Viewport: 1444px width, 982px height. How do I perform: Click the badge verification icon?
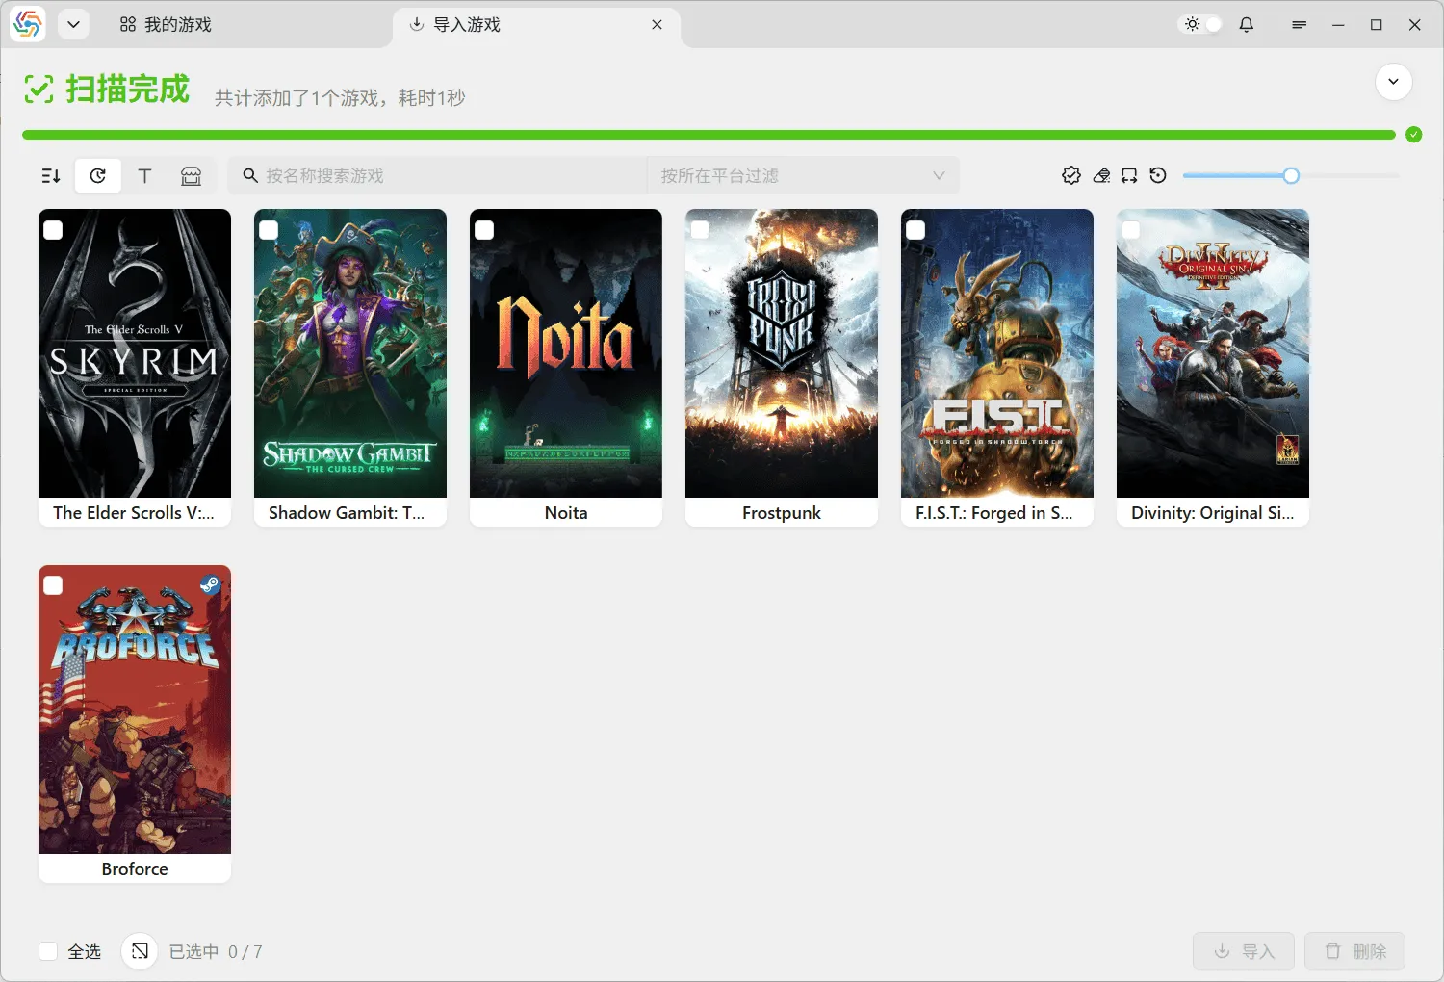1071,175
